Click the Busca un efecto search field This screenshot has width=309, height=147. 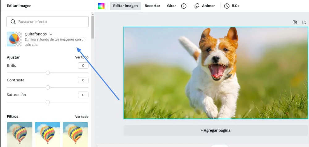click(x=48, y=22)
